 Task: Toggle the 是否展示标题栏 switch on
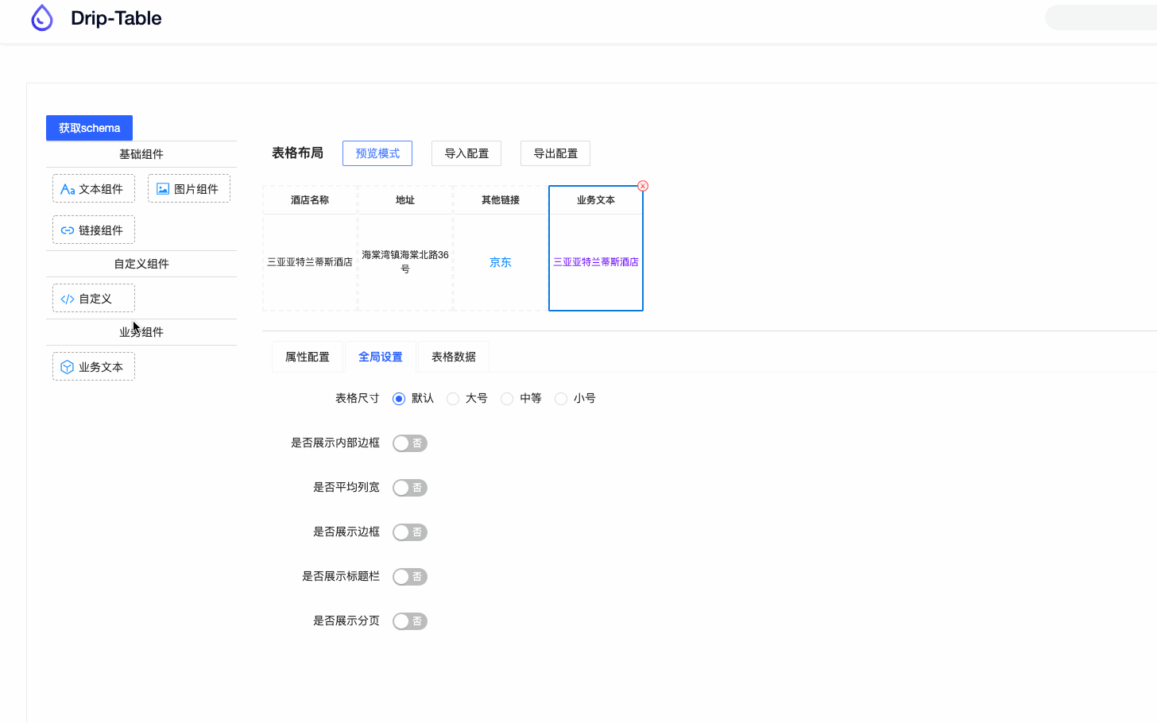tap(409, 576)
